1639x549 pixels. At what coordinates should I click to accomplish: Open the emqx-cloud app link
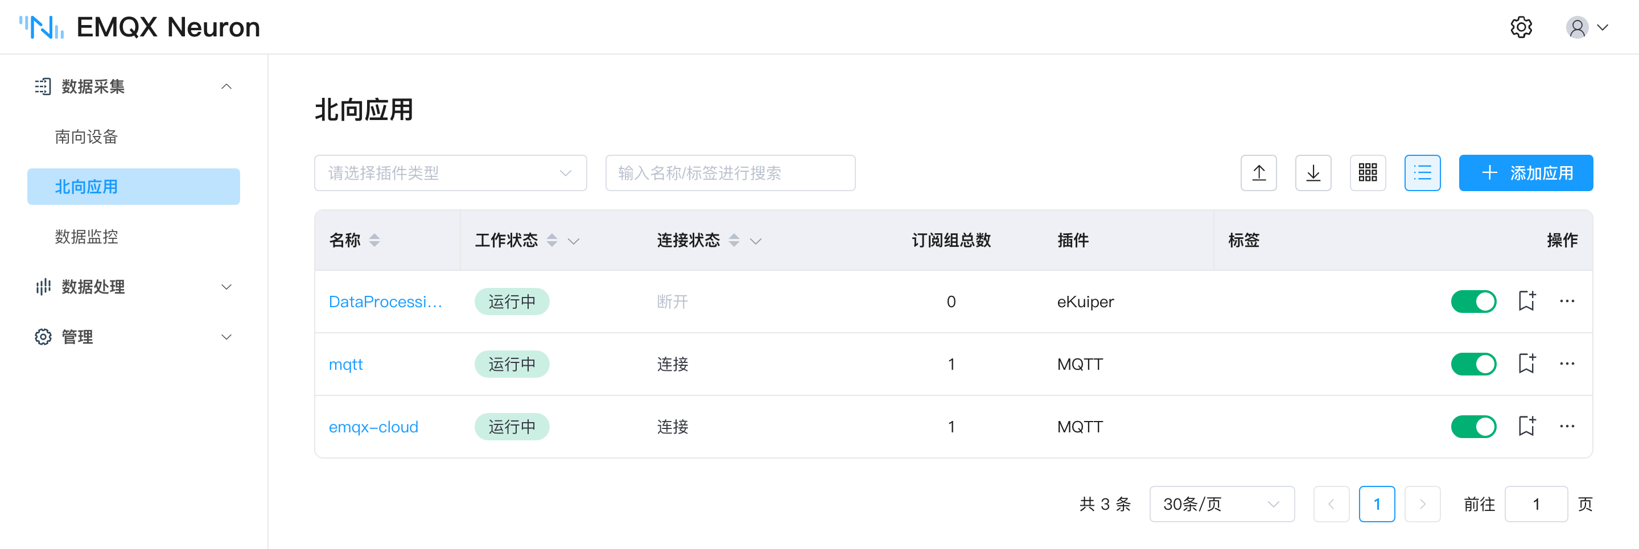(373, 427)
